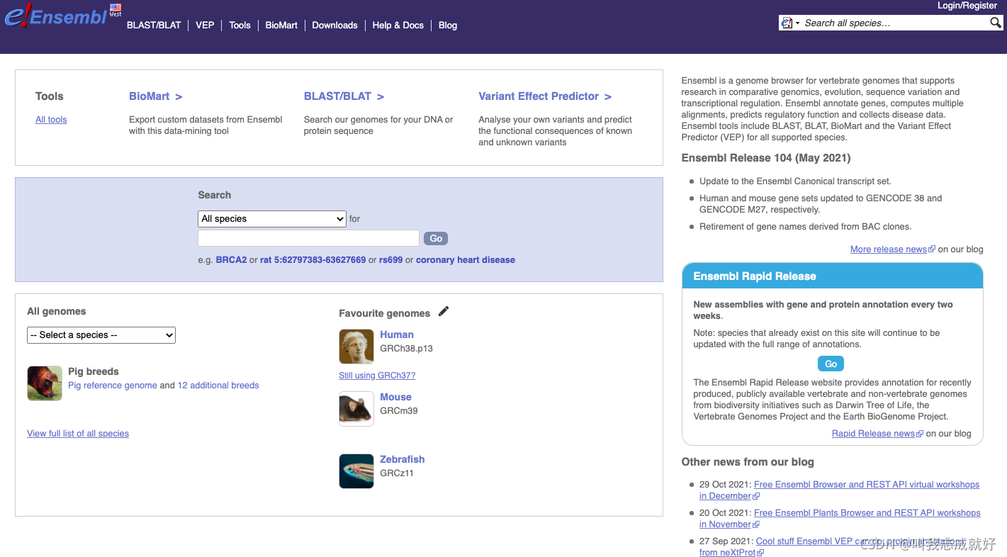Open Tools in the top menu
The width and height of the screenshot is (1007, 557).
pos(240,26)
